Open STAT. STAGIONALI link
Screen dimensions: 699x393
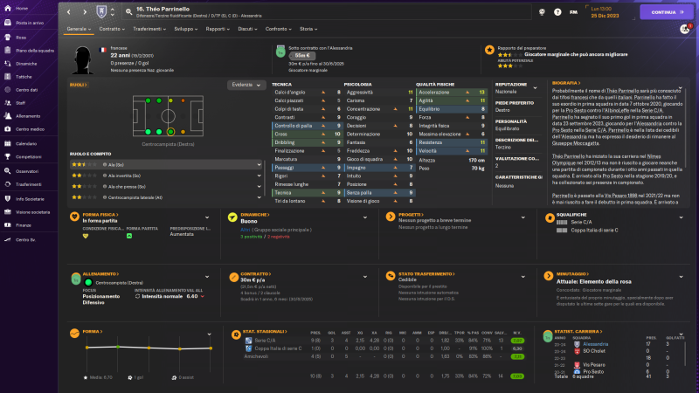click(x=265, y=332)
